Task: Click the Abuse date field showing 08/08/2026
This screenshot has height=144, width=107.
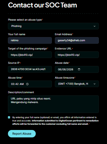Action: [x=77, y=69]
